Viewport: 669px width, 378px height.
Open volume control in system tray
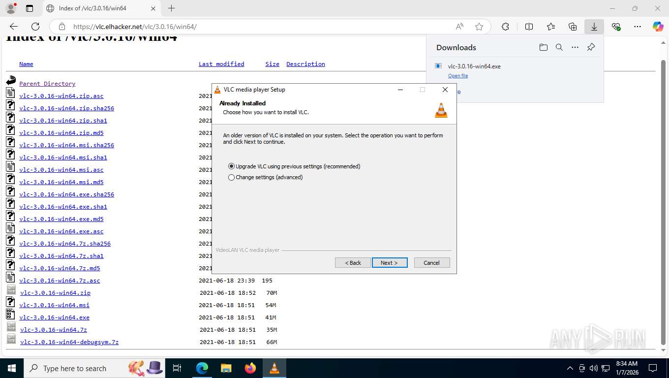[594, 368]
